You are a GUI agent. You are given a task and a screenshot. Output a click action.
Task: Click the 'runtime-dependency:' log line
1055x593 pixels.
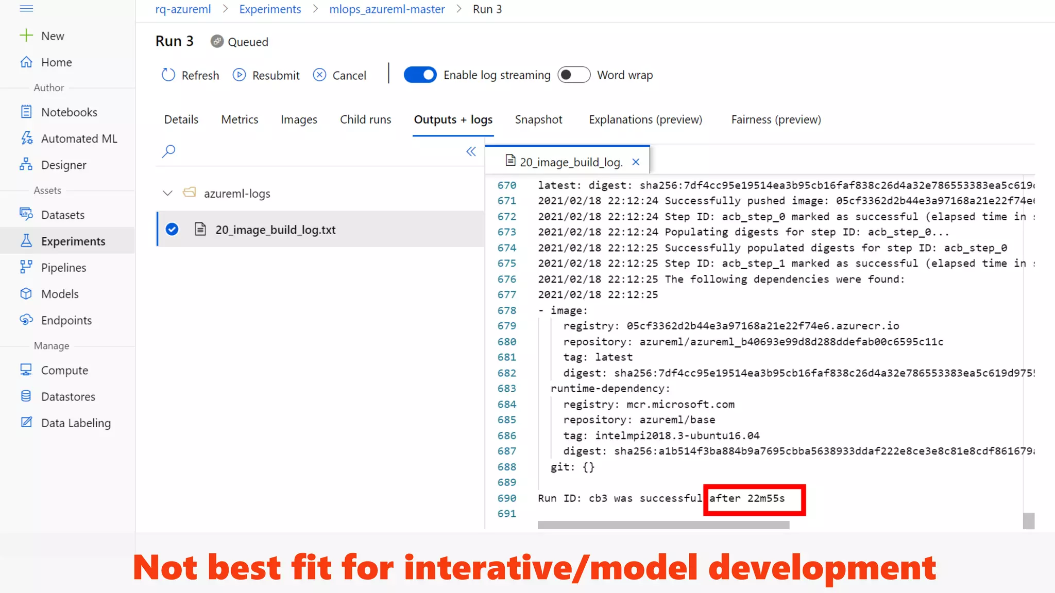pyautogui.click(x=610, y=389)
